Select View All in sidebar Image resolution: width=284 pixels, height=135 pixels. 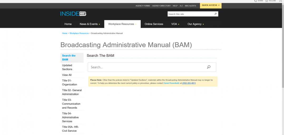[x=72, y=75]
